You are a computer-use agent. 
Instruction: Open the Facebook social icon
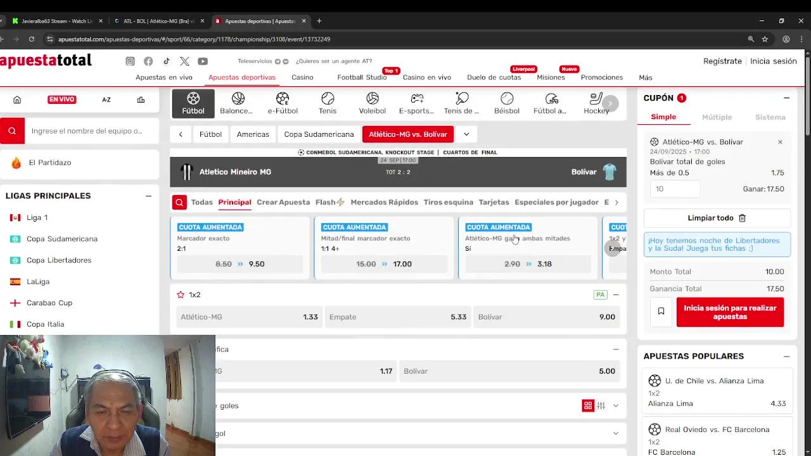pos(148,61)
